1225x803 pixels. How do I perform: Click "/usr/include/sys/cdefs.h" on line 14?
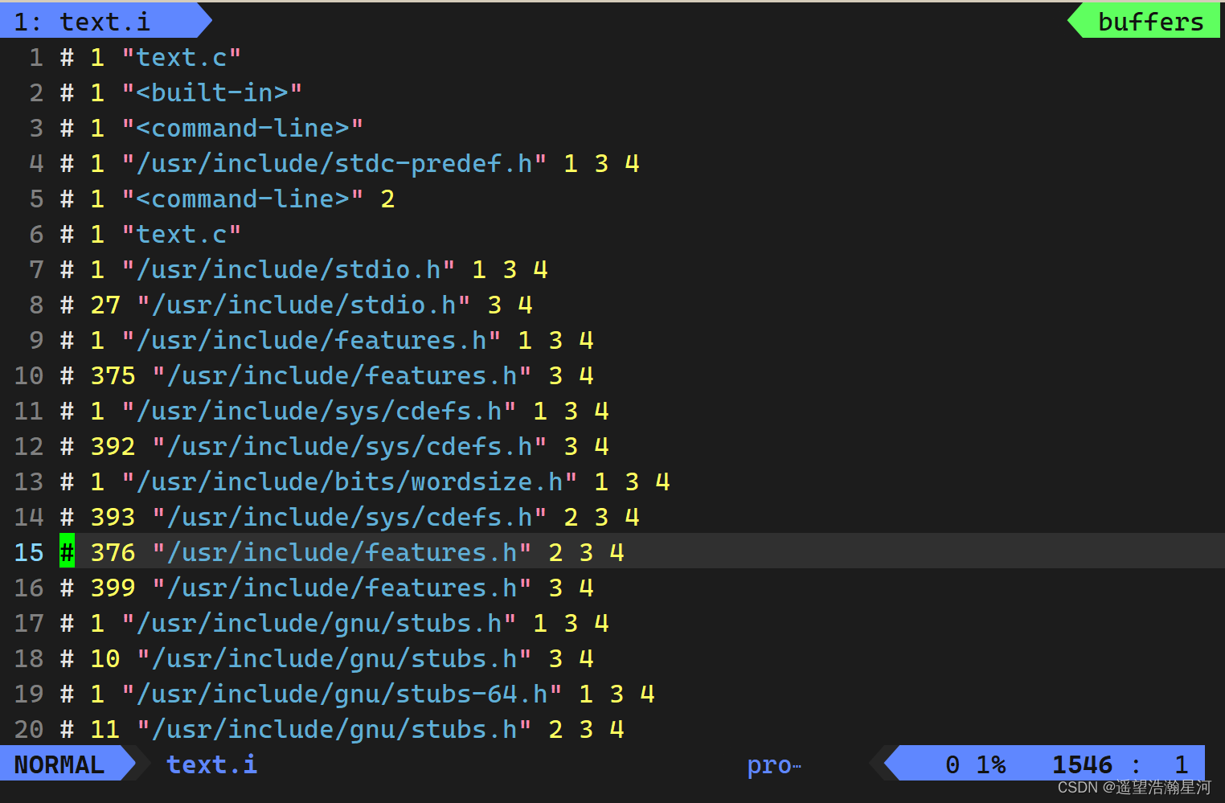pos(350,517)
